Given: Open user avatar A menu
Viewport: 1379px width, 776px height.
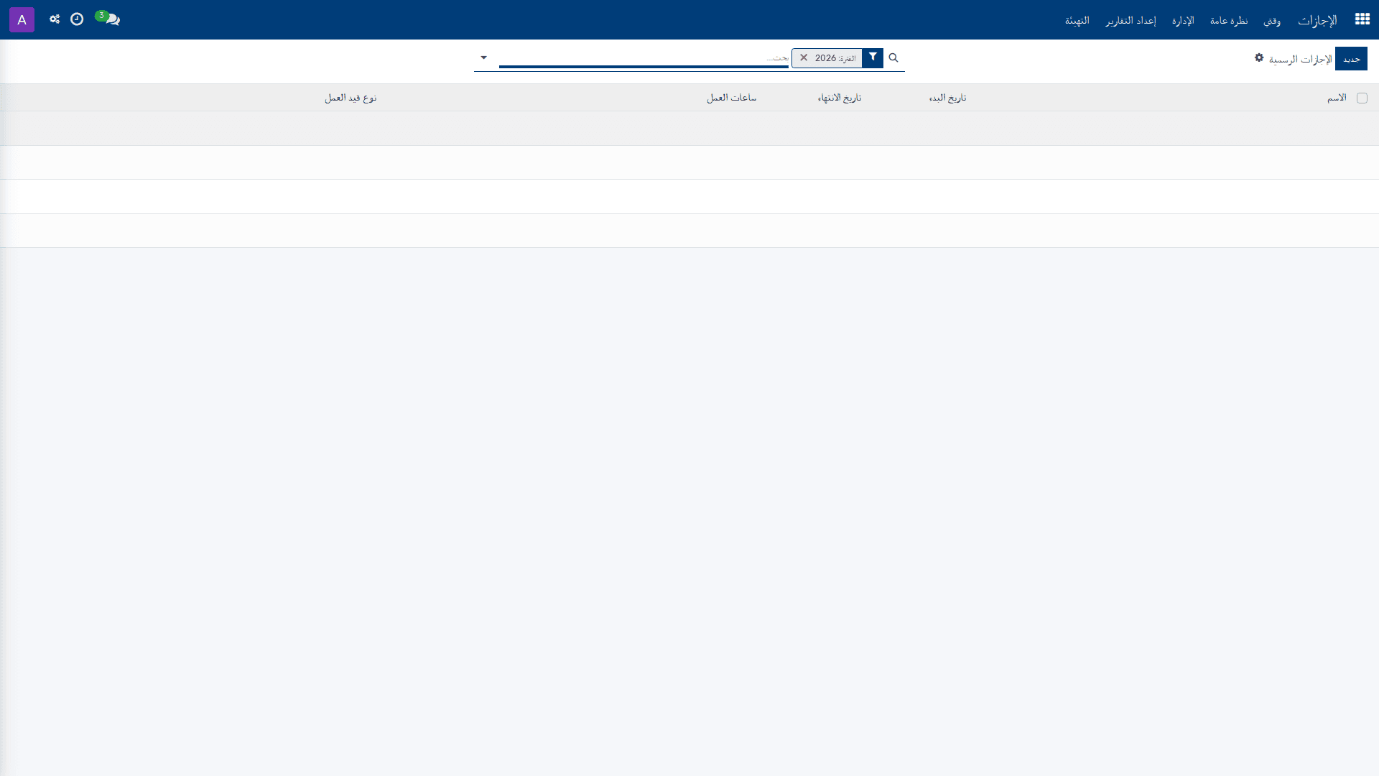Looking at the screenshot, I should pos(22,19).
